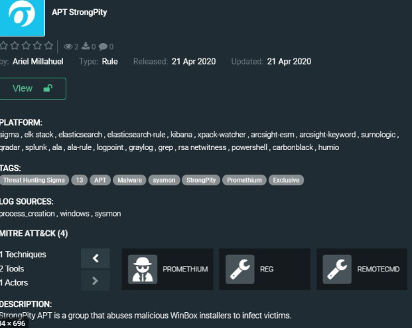Click the Threat Hunting Sigma tag

(33, 180)
